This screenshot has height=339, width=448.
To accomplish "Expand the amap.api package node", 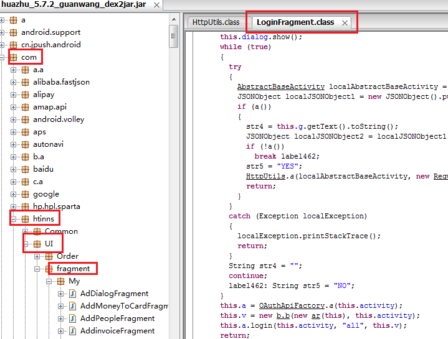I will click(x=13, y=107).
